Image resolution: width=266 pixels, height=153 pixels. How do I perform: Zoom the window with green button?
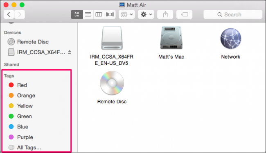(x=22, y=5)
